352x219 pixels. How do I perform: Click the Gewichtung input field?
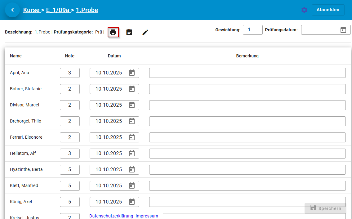coord(252,30)
